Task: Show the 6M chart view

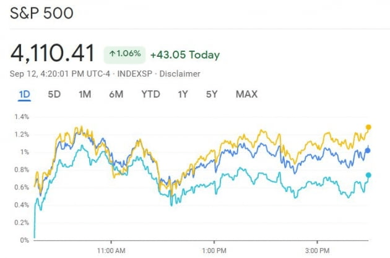Action: tap(116, 94)
